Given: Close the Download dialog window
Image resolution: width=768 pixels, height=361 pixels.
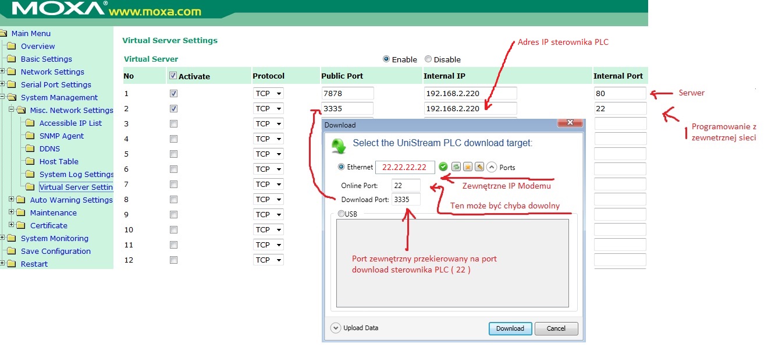Looking at the screenshot, I should (570, 123).
